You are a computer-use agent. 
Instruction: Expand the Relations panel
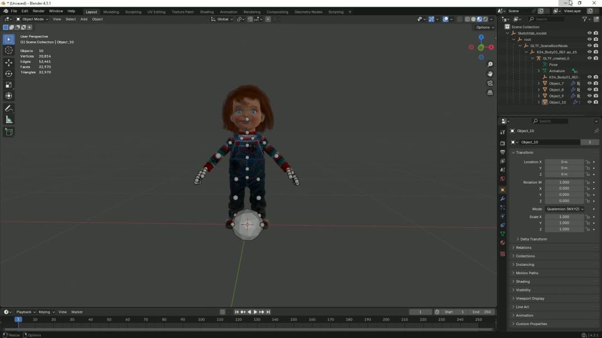524,247
